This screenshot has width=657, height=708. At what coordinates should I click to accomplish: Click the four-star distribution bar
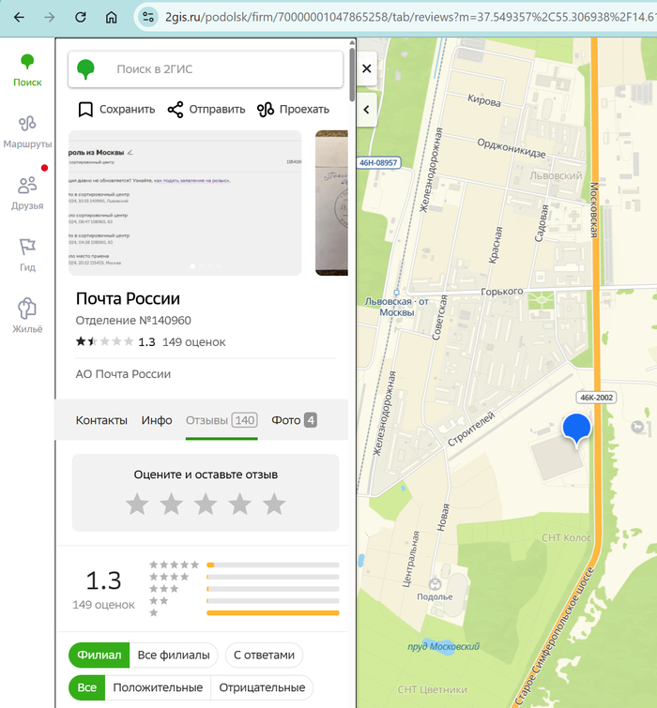click(x=273, y=577)
